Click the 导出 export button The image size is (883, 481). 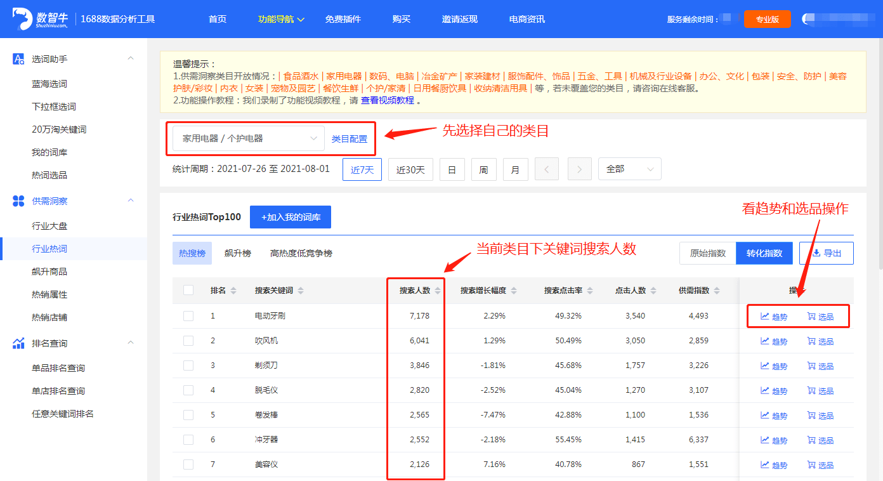coord(827,253)
